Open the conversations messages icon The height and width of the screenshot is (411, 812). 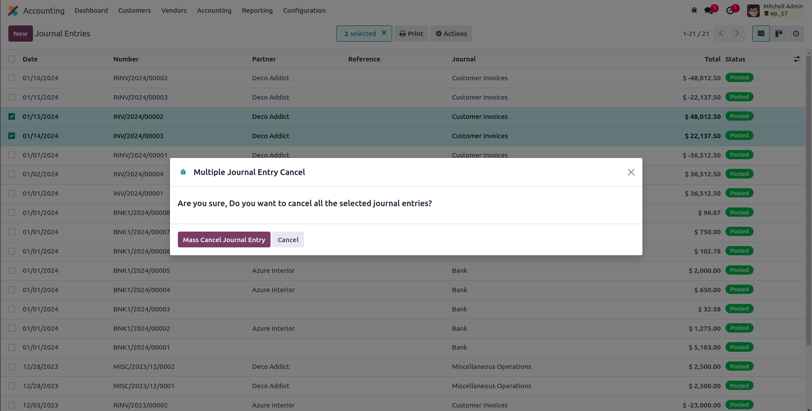(709, 10)
